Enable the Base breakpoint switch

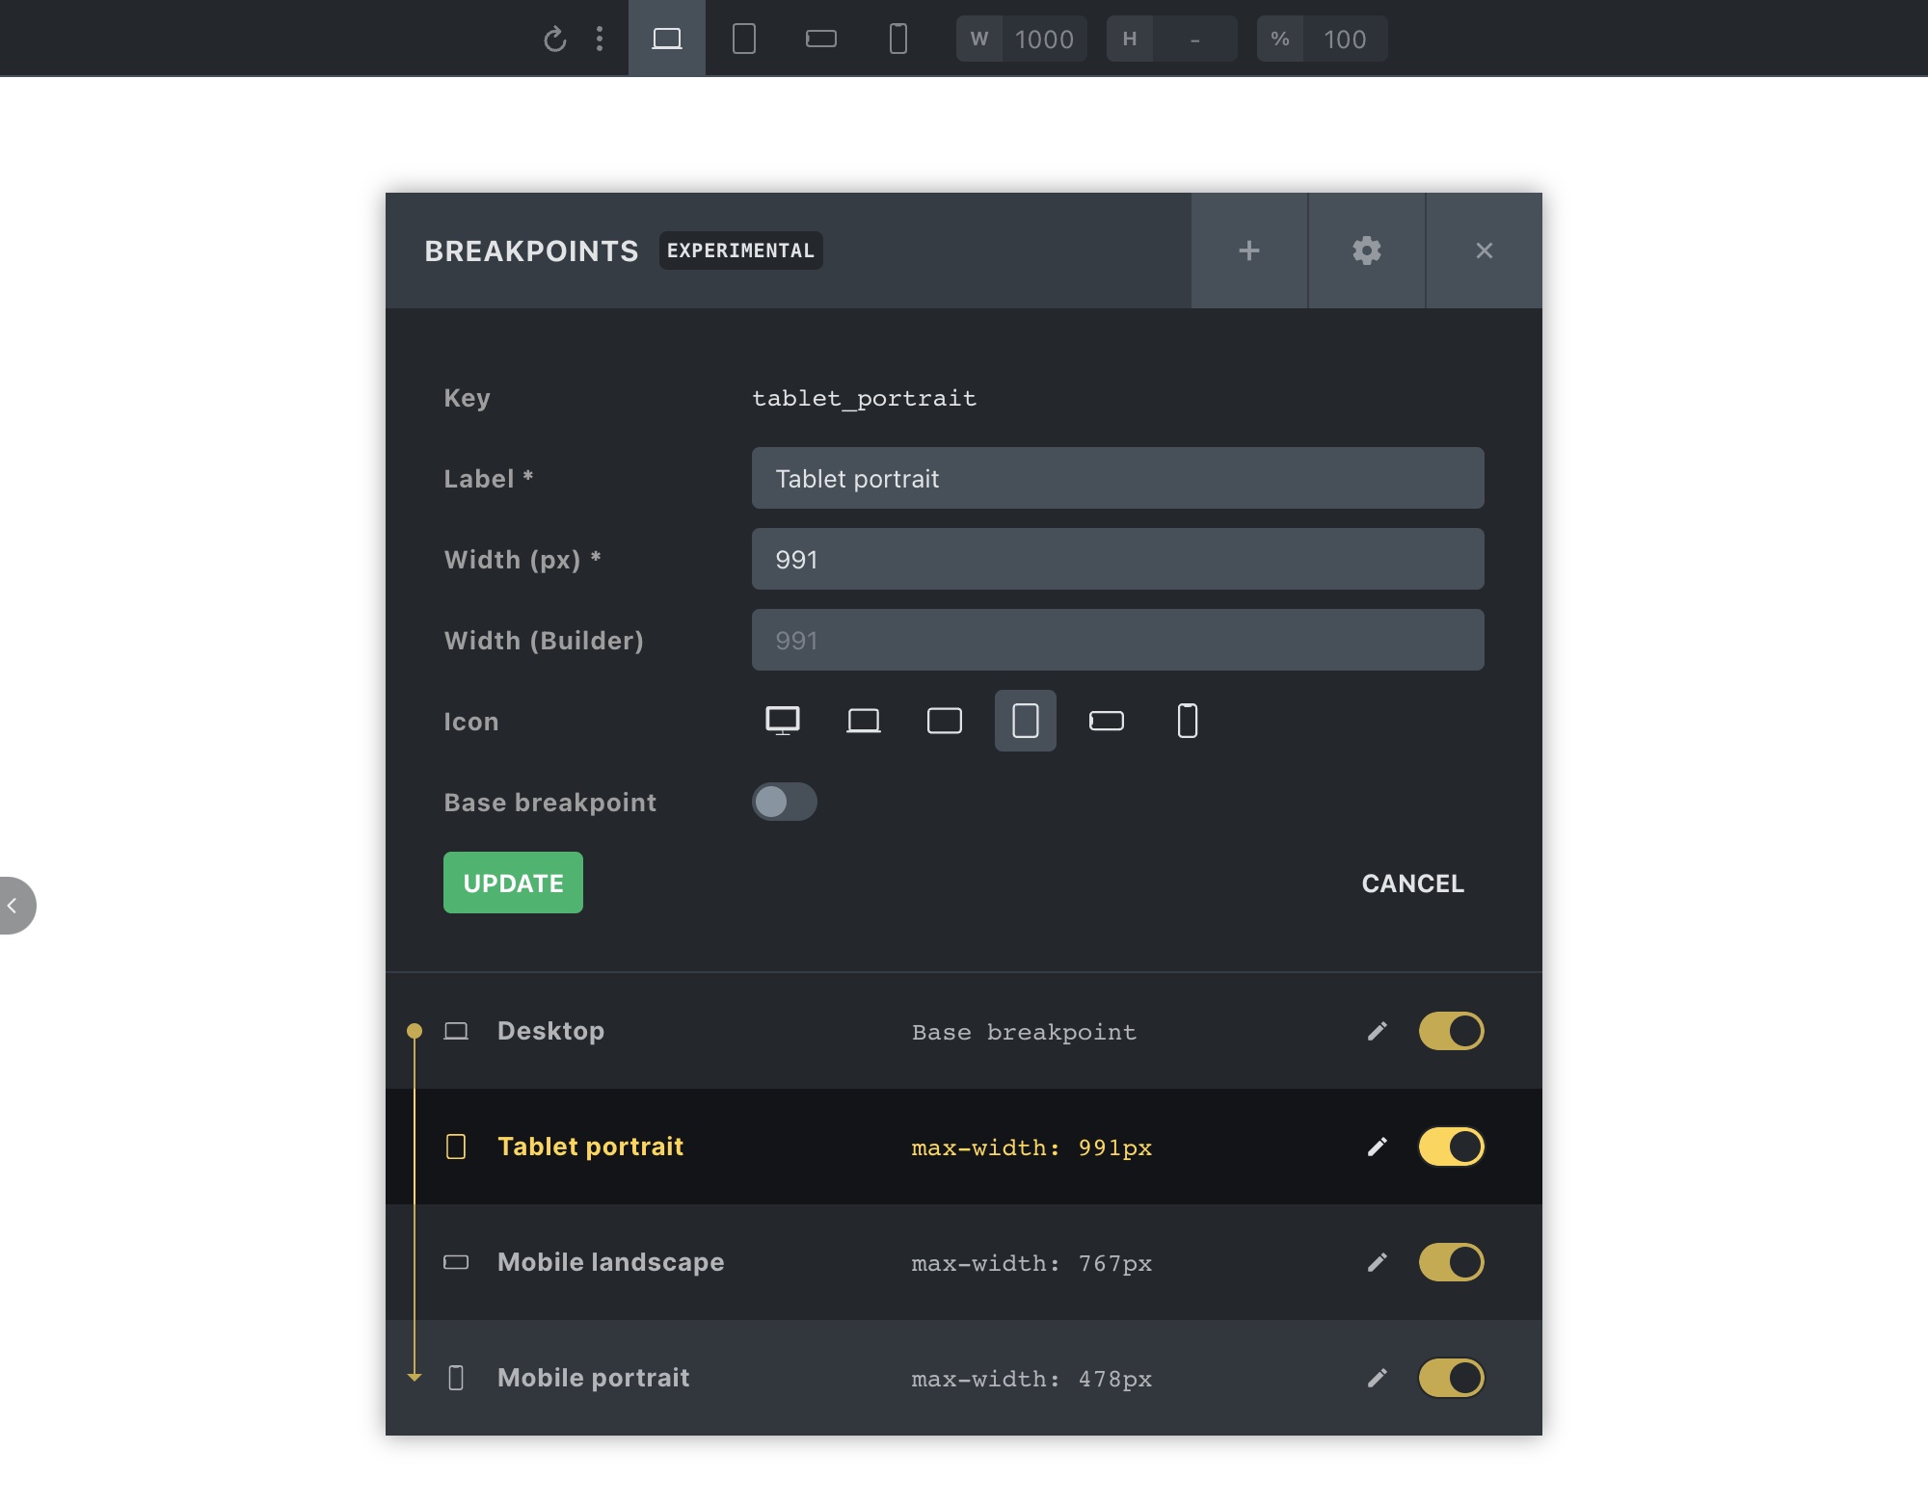pyautogui.click(x=784, y=802)
